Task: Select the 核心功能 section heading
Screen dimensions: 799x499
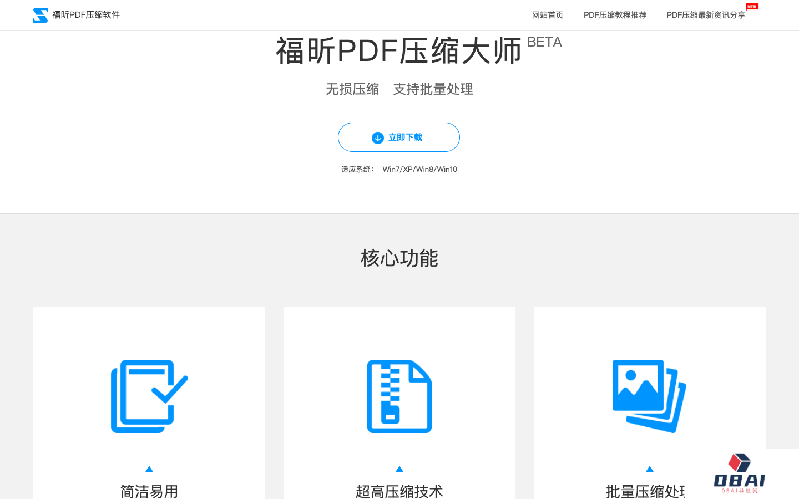Action: (399, 258)
